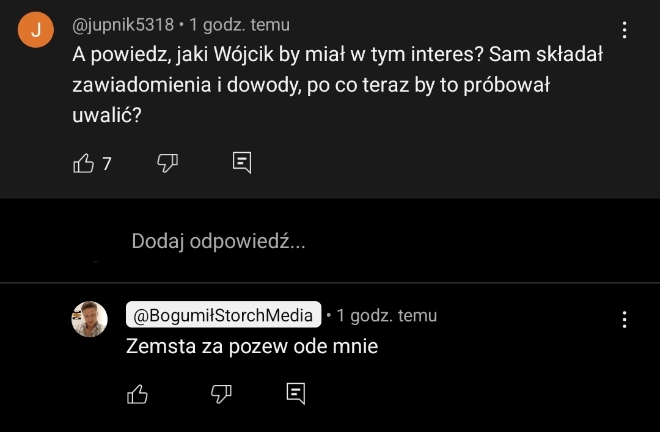Tap the comment line ending with 'uwalić?'
This screenshot has height=432, width=660.
click(x=107, y=115)
